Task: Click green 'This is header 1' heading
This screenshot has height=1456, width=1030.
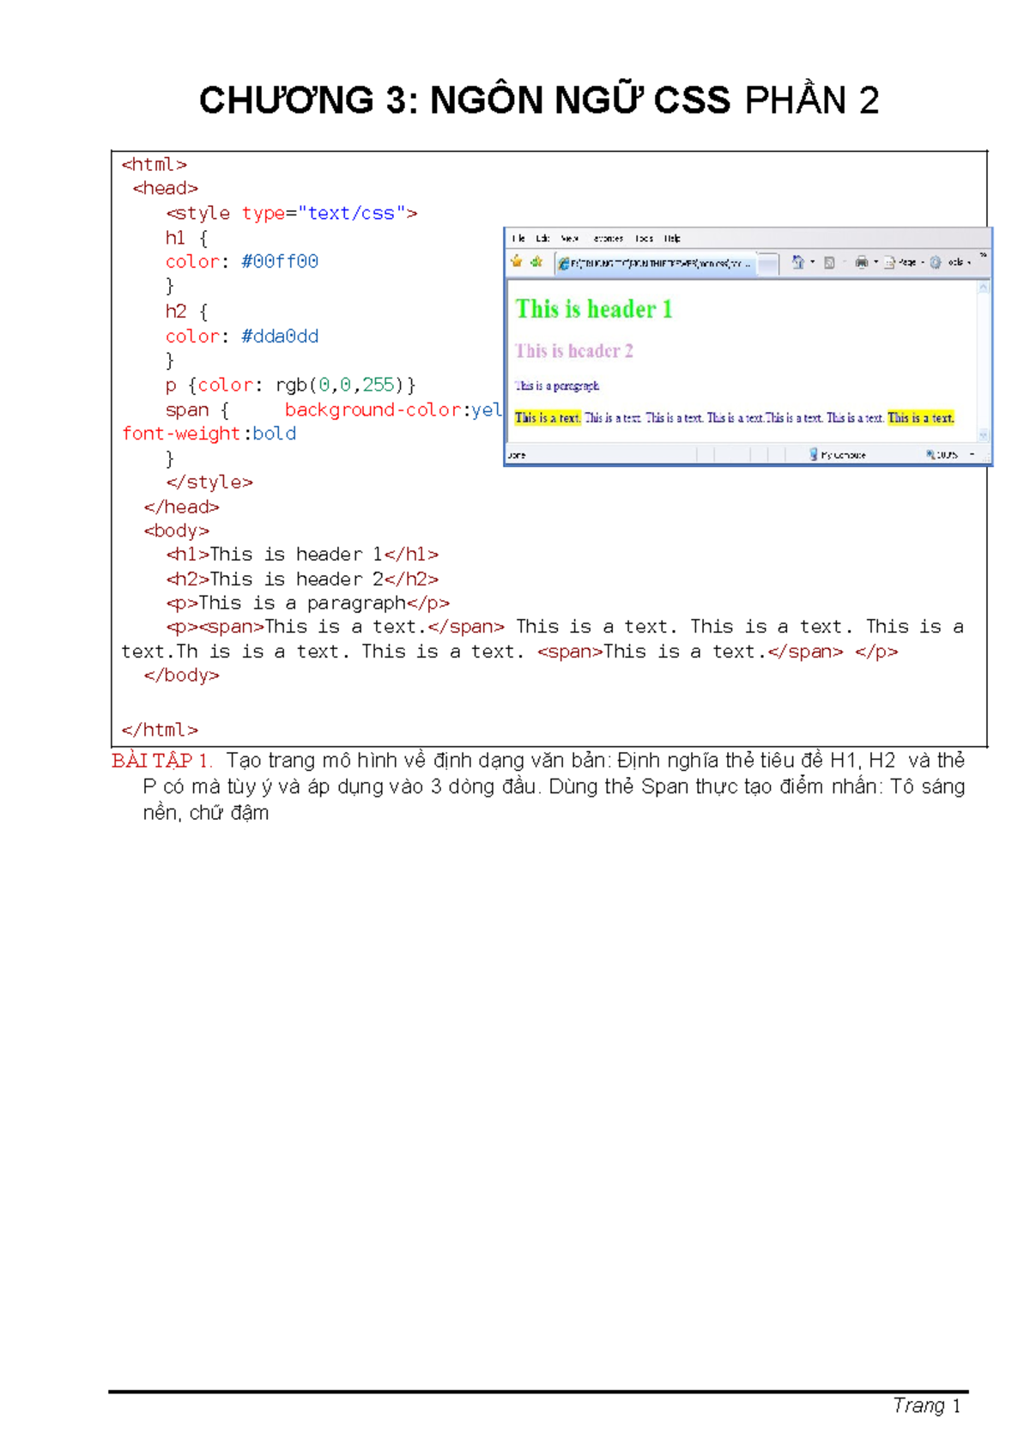Action: click(594, 309)
